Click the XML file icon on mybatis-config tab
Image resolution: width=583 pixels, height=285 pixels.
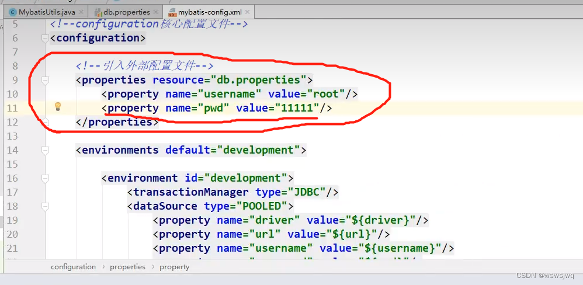click(172, 12)
